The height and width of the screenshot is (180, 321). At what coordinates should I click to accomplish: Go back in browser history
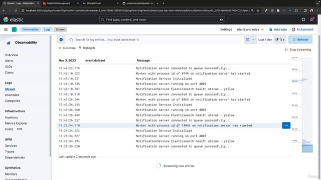(4, 10)
